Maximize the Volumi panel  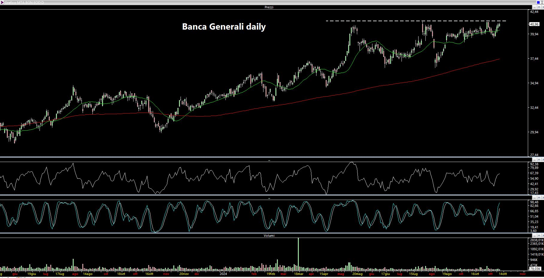pyautogui.click(x=539, y=236)
